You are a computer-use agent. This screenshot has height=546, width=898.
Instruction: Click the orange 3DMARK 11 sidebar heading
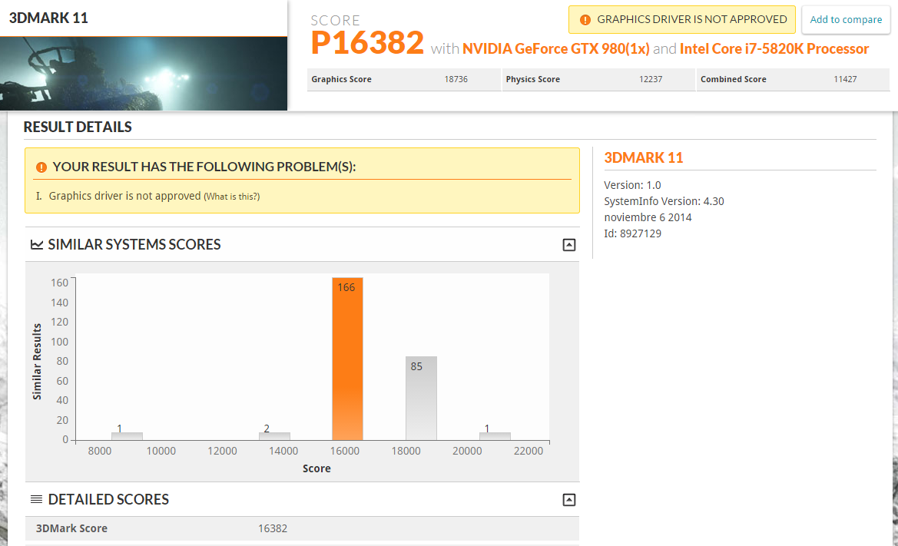(x=644, y=158)
